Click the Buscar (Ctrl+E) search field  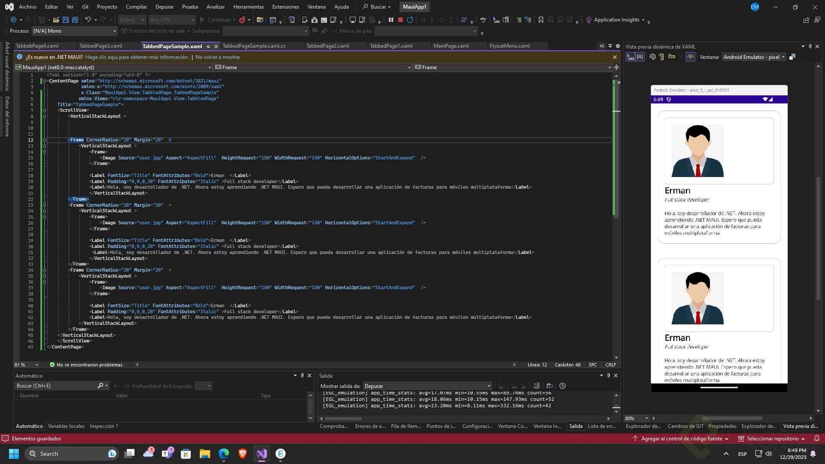click(x=56, y=386)
